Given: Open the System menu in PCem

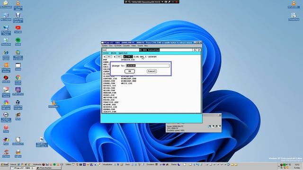Looking at the screenshot, I should click(105, 46).
